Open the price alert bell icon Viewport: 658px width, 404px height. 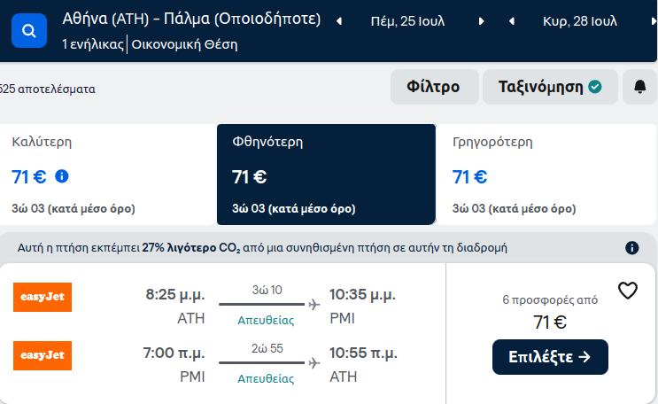tap(639, 87)
